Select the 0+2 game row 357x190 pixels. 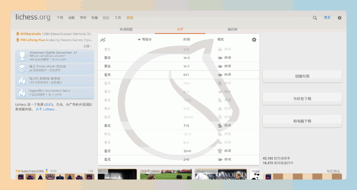pos(178,143)
